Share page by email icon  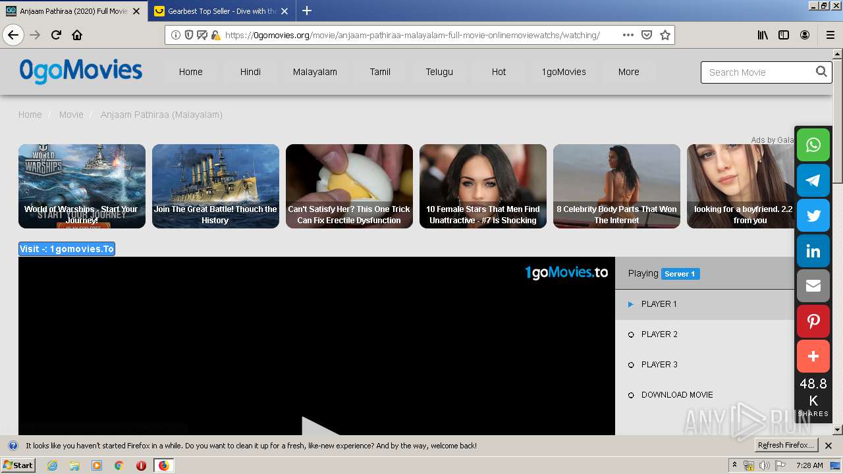tap(813, 286)
